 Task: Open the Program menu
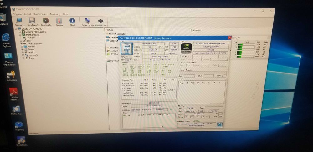(x=17, y=14)
